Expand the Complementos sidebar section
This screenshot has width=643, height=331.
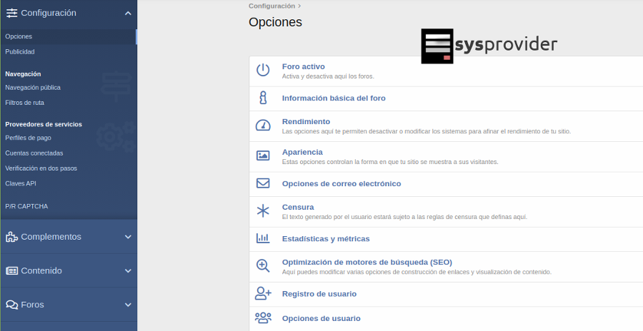(127, 237)
